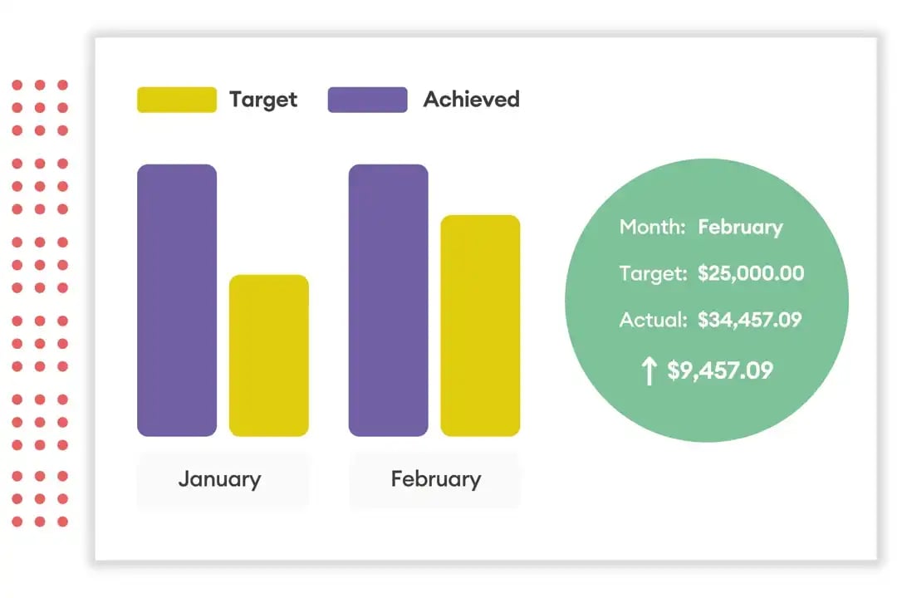The image size is (897, 598).
Task: Click the yellow Target legend swatch
Action: tap(176, 100)
